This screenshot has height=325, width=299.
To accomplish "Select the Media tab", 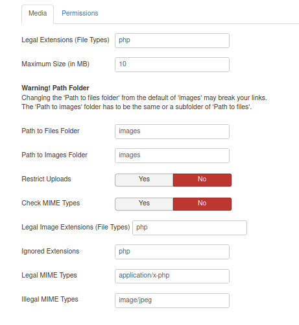I will pyautogui.click(x=38, y=14).
